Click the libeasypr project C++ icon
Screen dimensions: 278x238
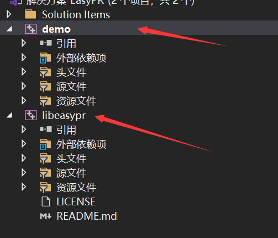[31, 115]
